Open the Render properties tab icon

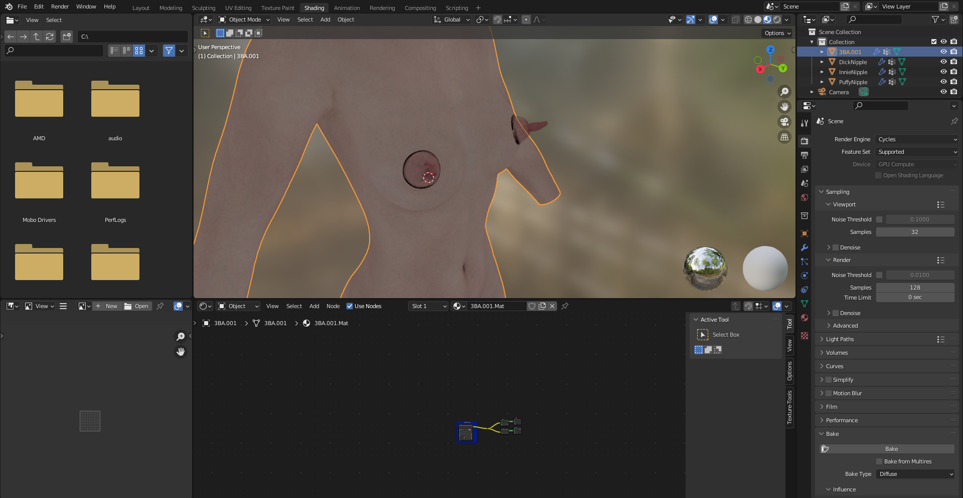tap(805, 141)
